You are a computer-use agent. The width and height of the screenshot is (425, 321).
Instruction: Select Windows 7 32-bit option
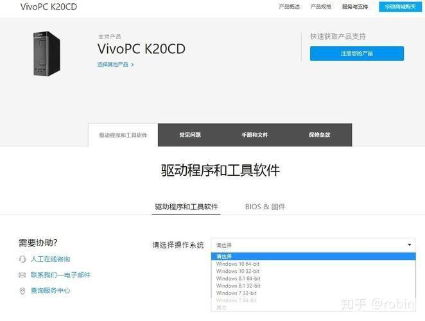tap(313, 293)
